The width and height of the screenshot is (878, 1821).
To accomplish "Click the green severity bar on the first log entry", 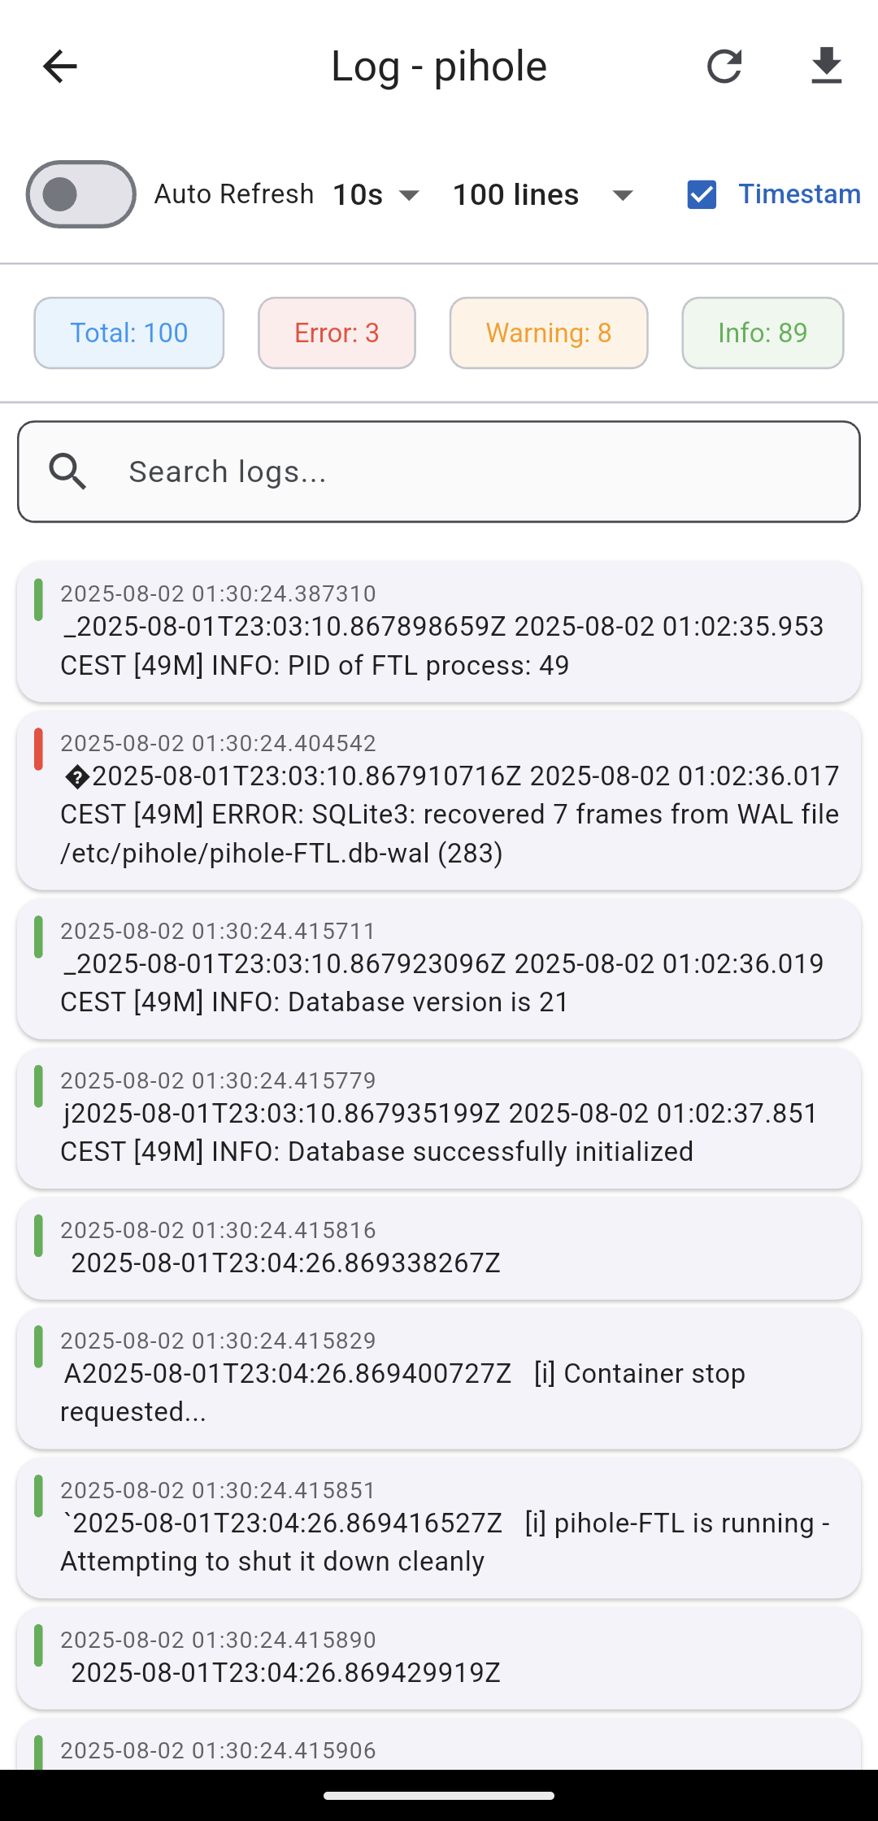I will 39,598.
